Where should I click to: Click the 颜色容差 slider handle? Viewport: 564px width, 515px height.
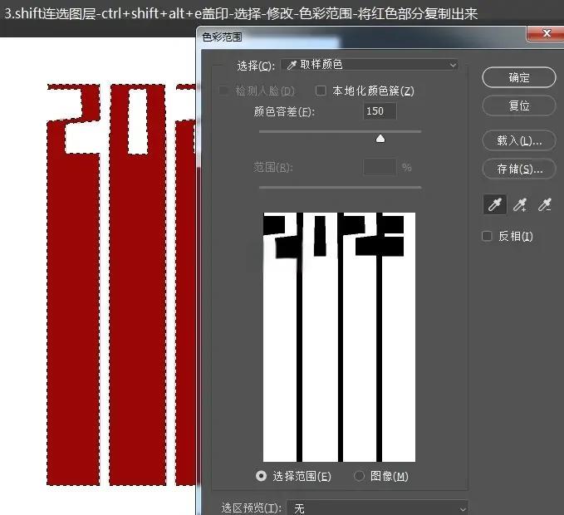click(380, 139)
